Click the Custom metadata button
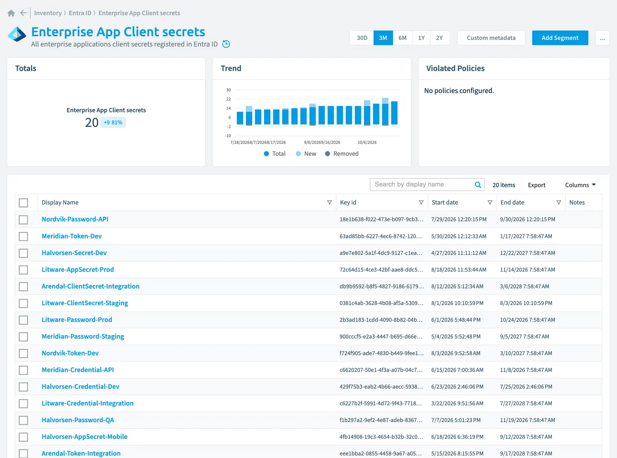The image size is (617, 458). [491, 38]
